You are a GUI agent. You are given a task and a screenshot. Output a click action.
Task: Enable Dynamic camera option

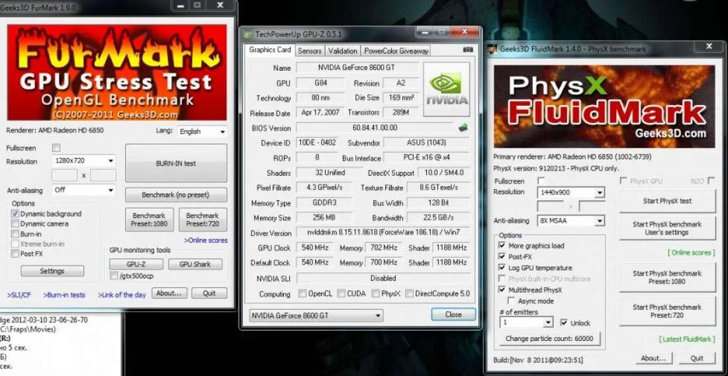click(x=15, y=224)
